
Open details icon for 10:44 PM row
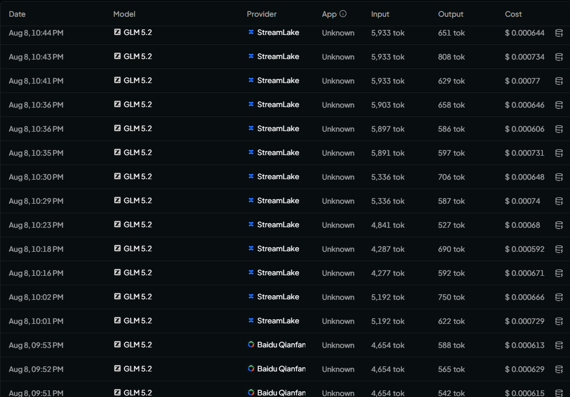(559, 33)
